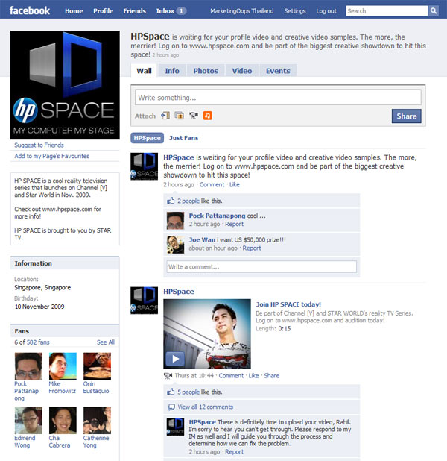The height and width of the screenshot is (461, 447).
Task: Click Suggest to Friends
Action: point(39,145)
